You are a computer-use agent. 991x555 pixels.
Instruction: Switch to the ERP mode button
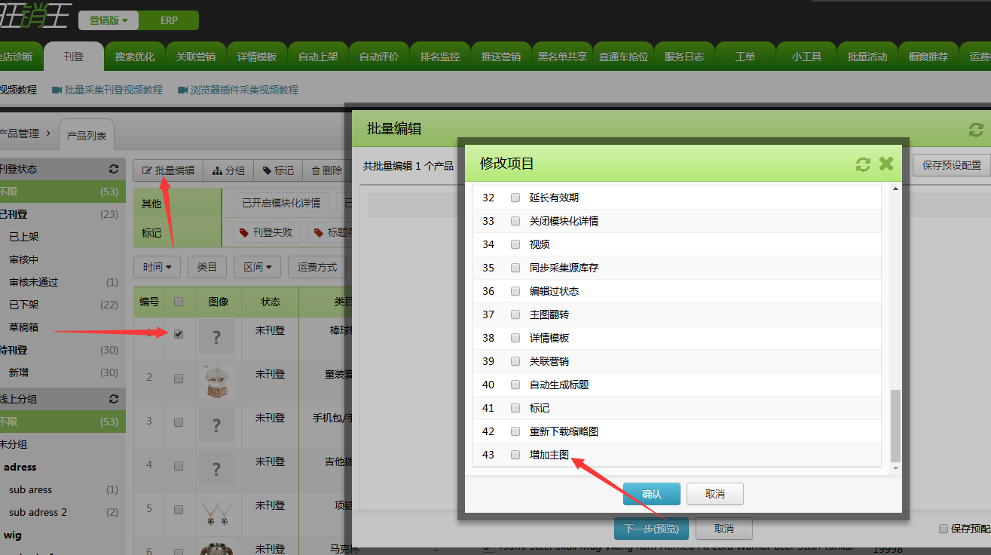point(169,20)
